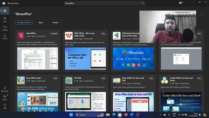Click Coolle Office for Docs and Sheet title
This screenshot has width=209, height=118.
point(181,79)
